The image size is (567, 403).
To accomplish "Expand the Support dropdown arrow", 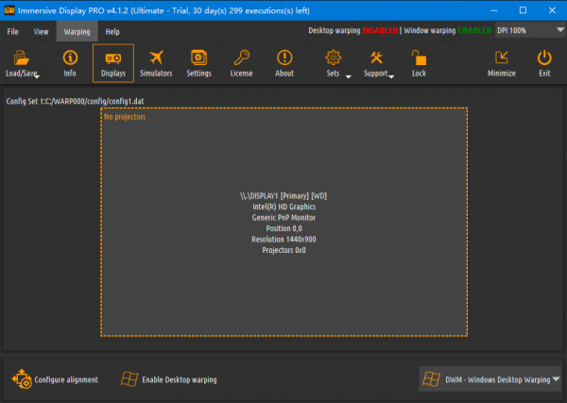I will [x=391, y=76].
